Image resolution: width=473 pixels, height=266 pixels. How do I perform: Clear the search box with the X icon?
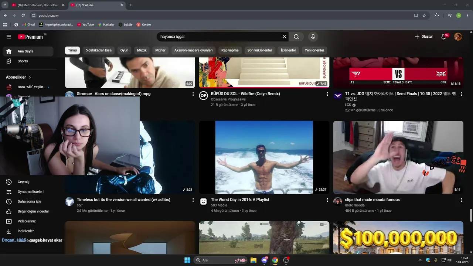[x=285, y=37]
